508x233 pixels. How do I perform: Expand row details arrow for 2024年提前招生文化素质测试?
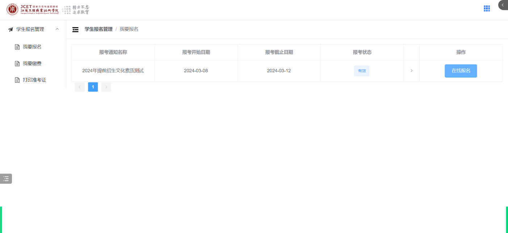tap(411, 71)
